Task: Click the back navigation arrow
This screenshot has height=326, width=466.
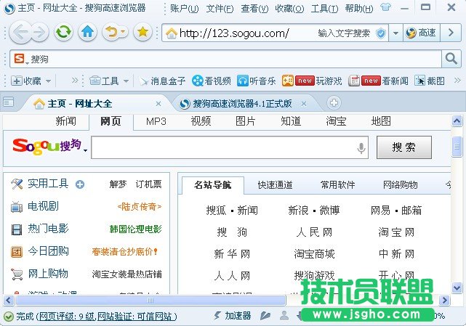Action: (21, 32)
